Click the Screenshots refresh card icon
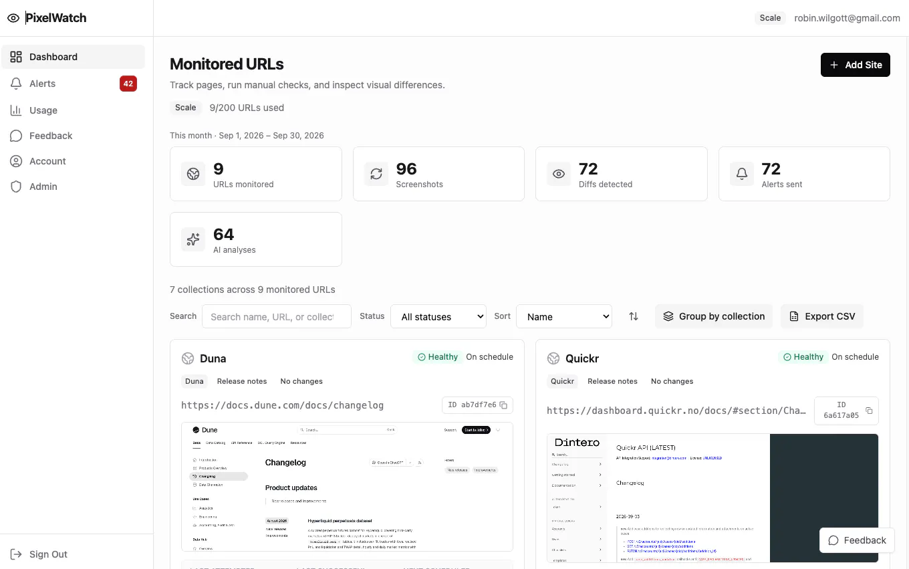 (x=376, y=174)
